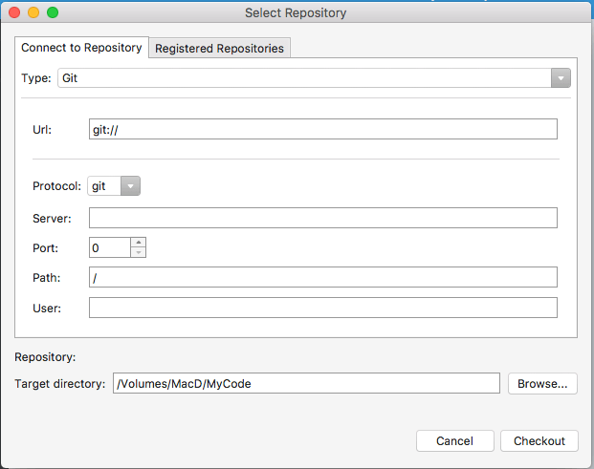Click the Type dropdown arrow button
The height and width of the screenshot is (469, 594).
[561, 78]
